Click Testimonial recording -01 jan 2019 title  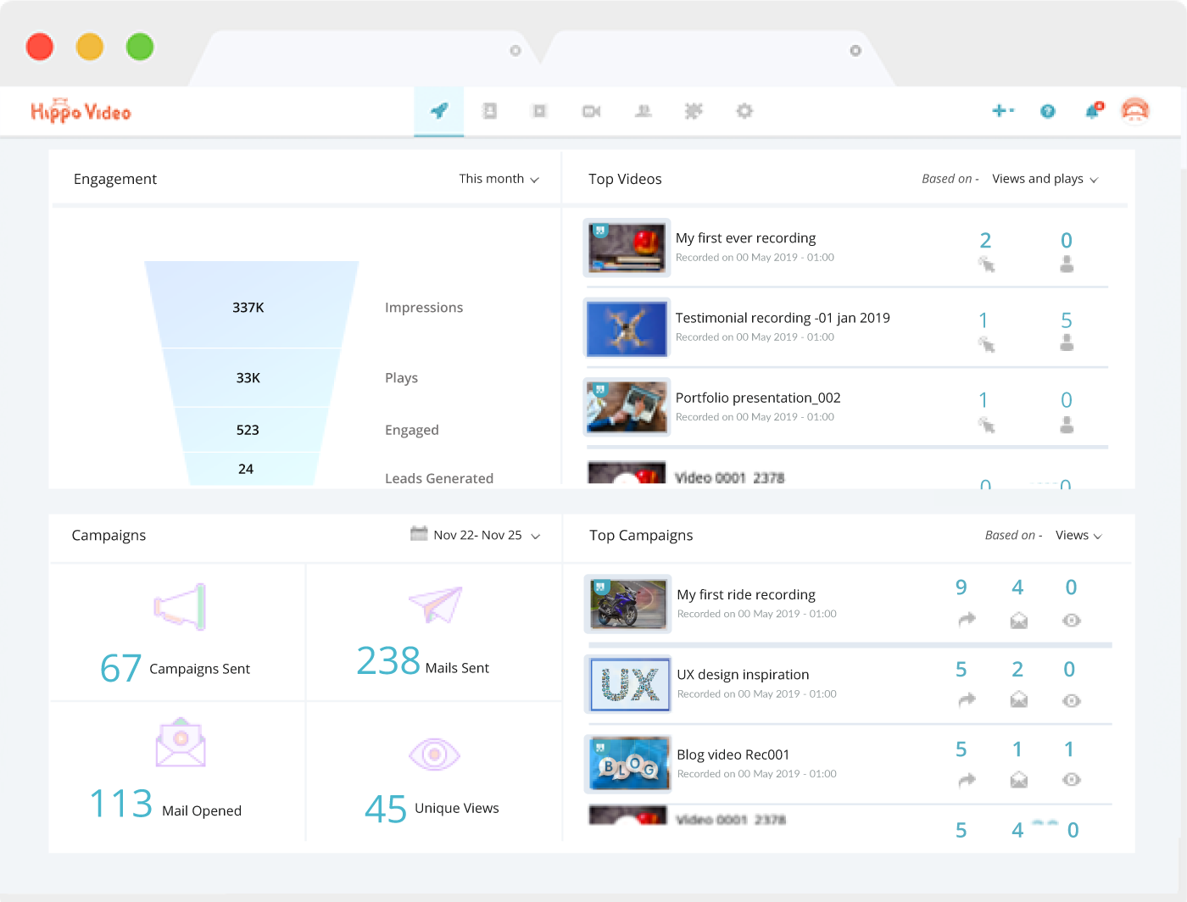point(782,318)
